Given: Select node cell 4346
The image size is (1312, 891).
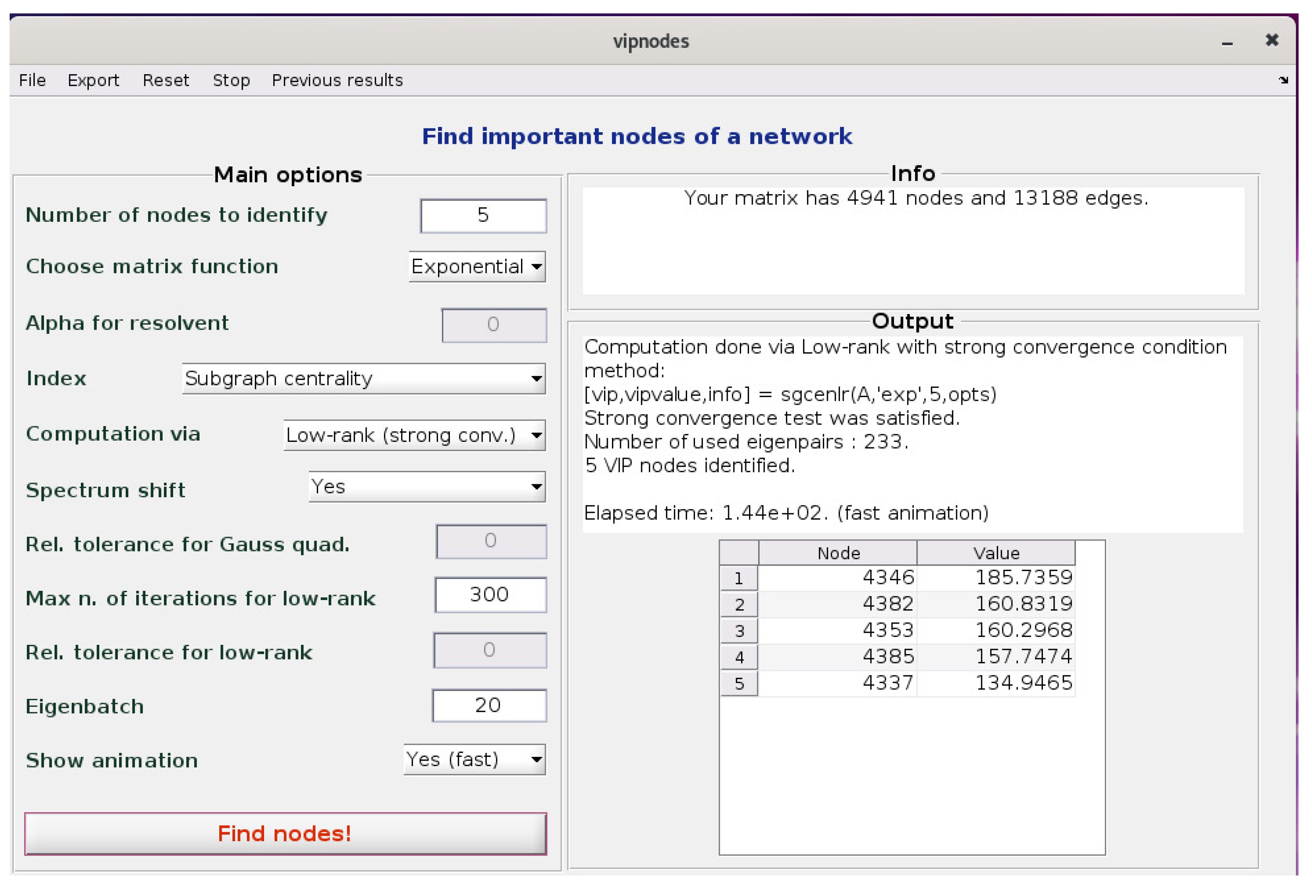Looking at the screenshot, I should tap(838, 578).
